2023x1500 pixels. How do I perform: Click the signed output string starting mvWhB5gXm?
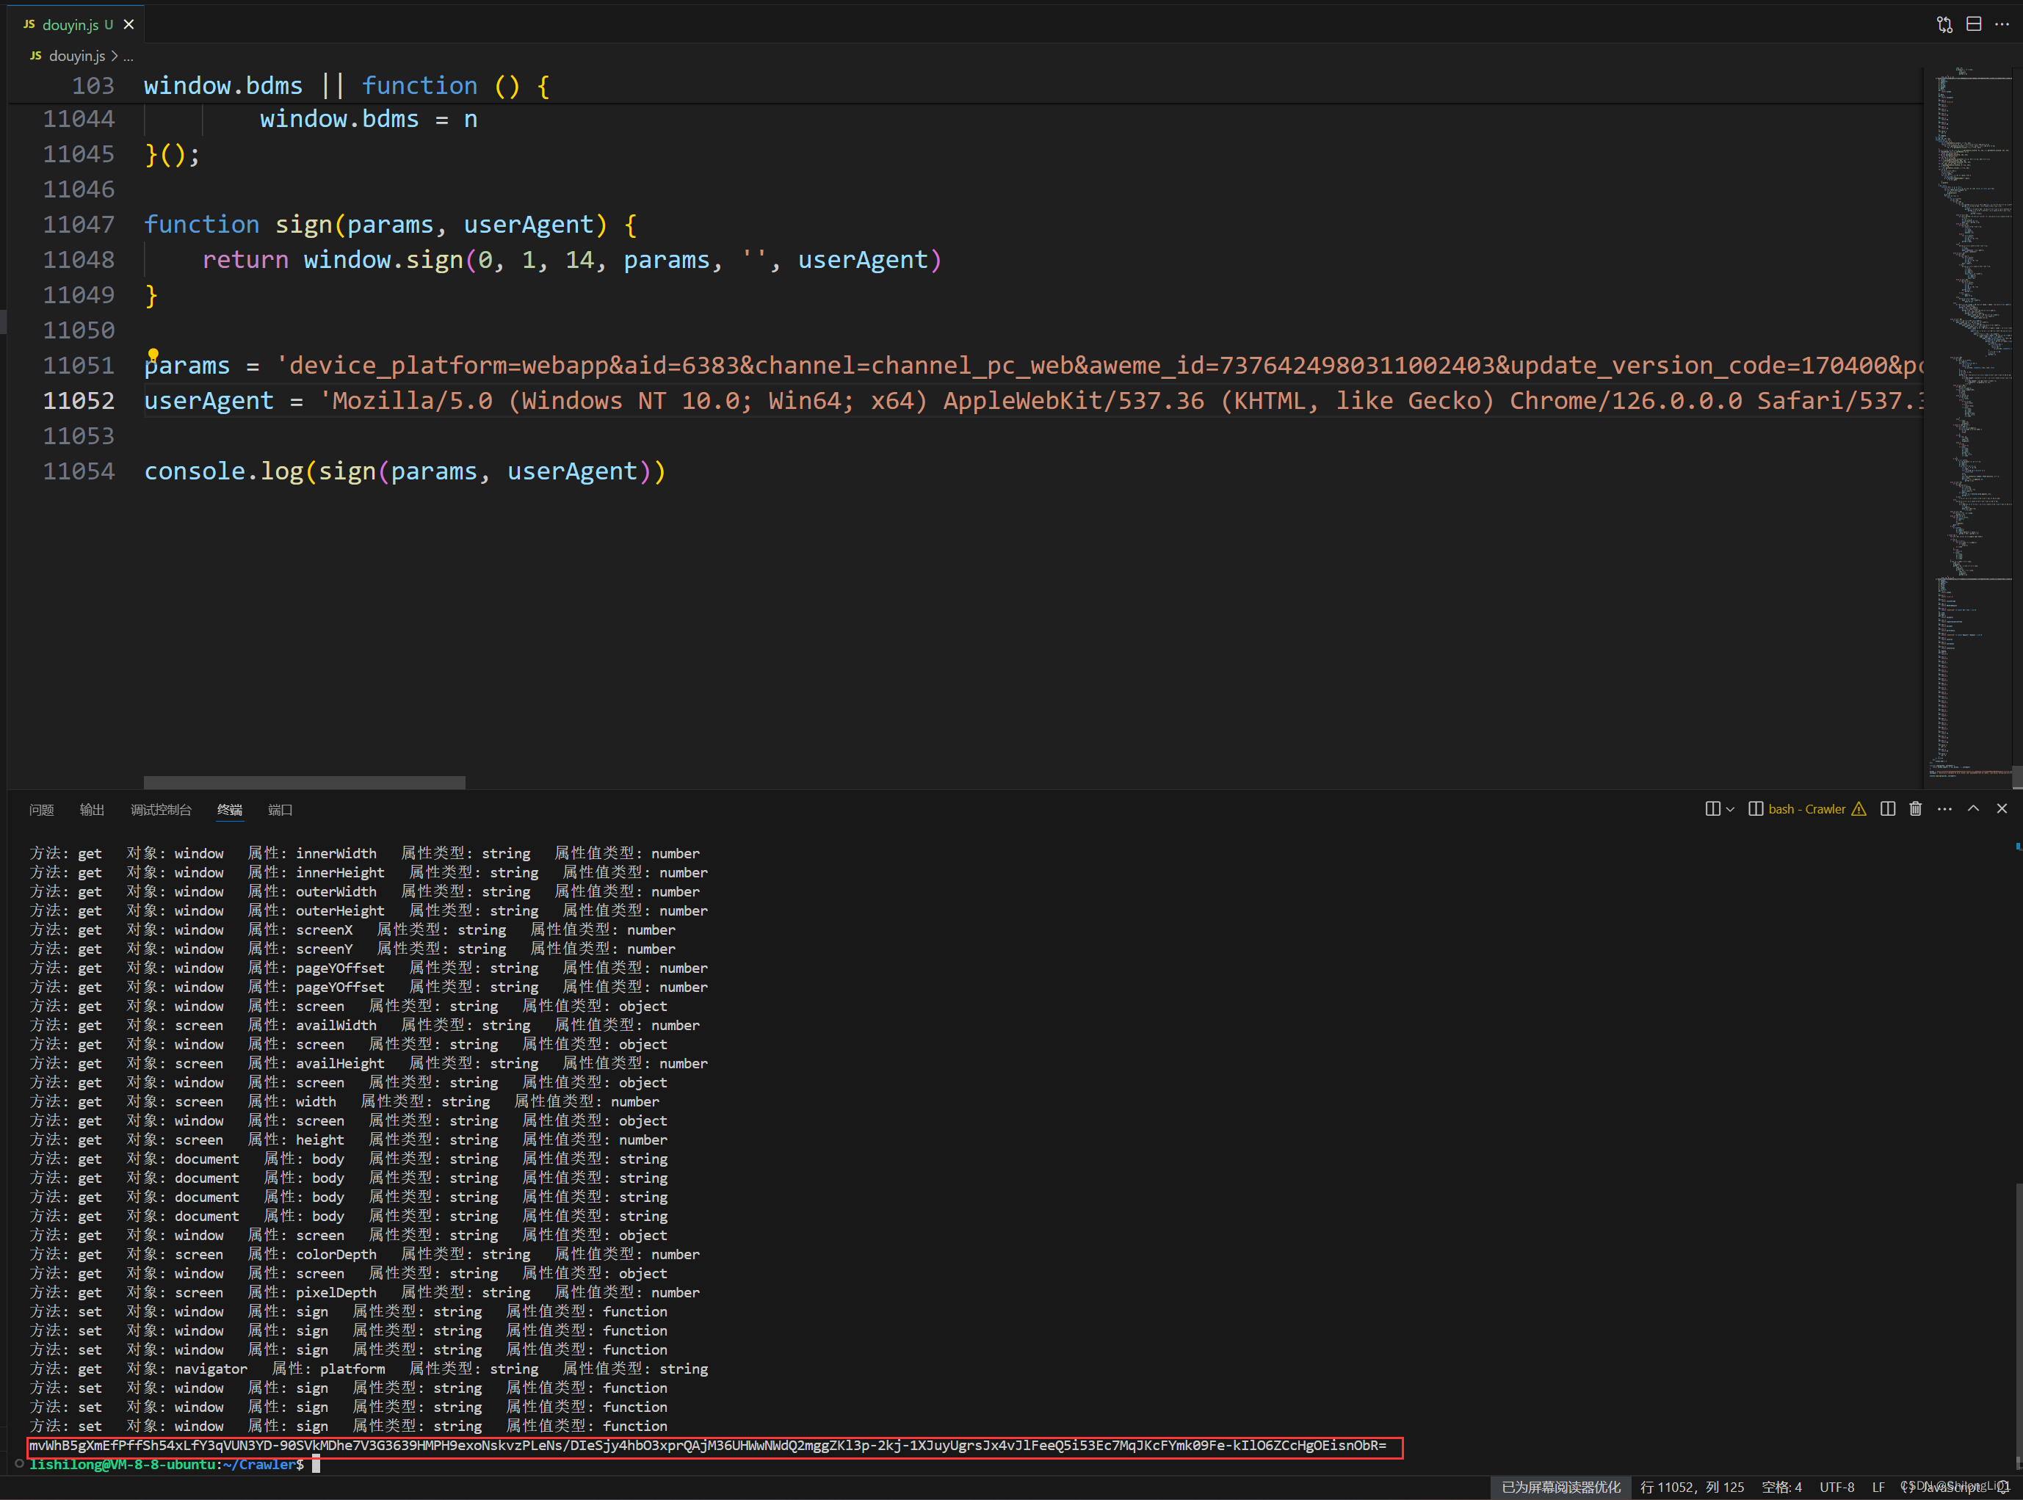click(x=707, y=1446)
